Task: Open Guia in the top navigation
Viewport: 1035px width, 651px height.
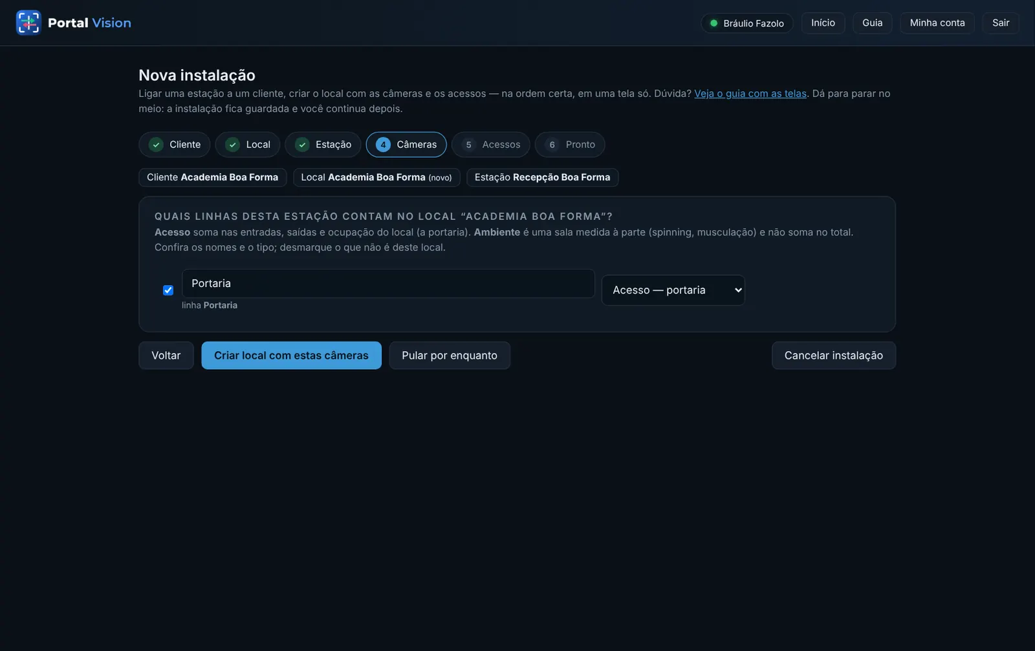Action: pyautogui.click(x=872, y=23)
